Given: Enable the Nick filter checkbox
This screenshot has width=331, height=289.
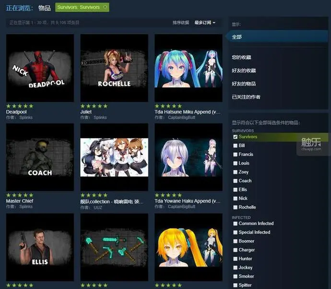Looking at the screenshot, I should [235, 199].
